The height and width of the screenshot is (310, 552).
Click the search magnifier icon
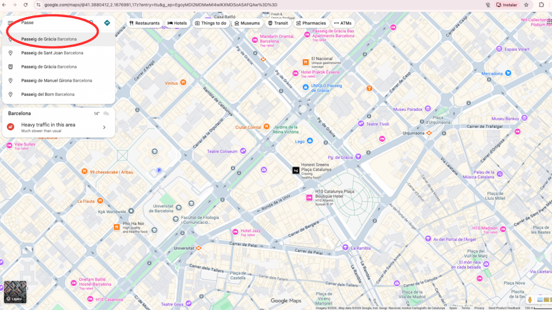point(91,23)
